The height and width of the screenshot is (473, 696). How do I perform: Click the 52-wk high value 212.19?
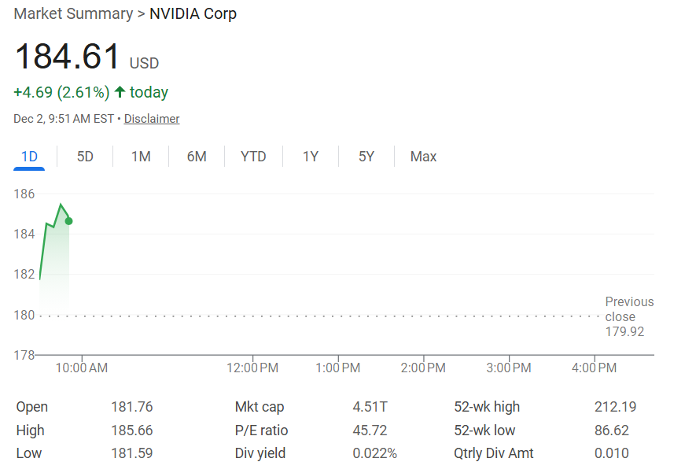point(615,406)
